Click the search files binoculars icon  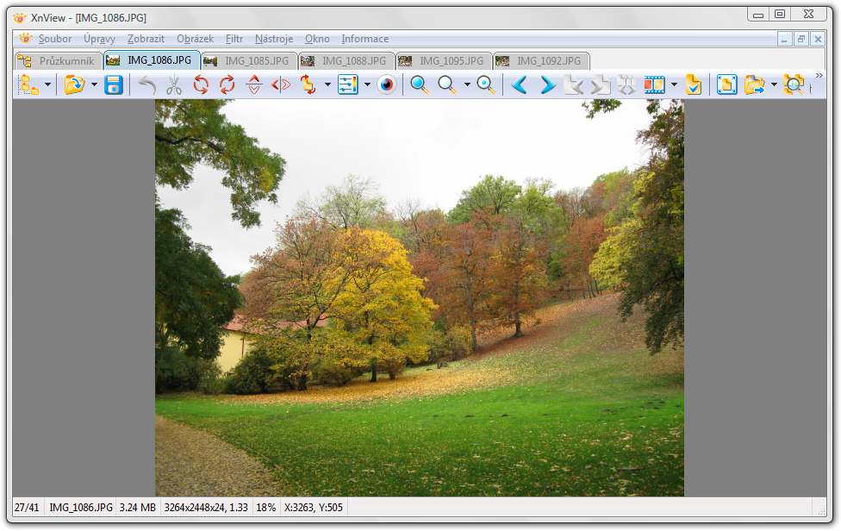click(794, 84)
